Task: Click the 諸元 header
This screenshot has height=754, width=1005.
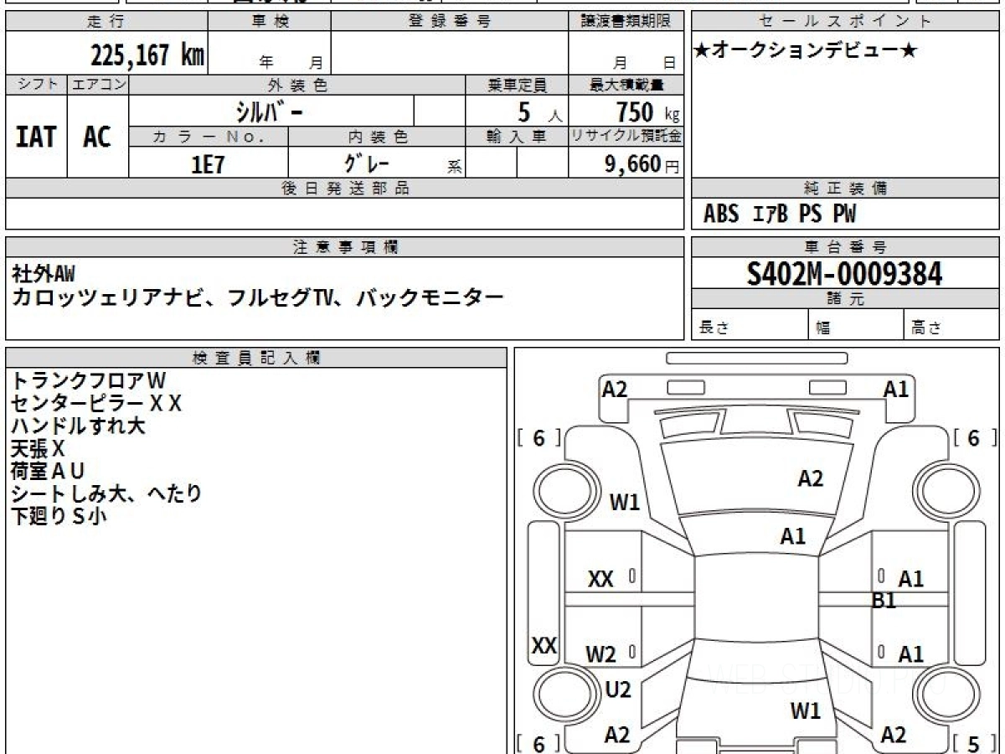Action: [845, 299]
